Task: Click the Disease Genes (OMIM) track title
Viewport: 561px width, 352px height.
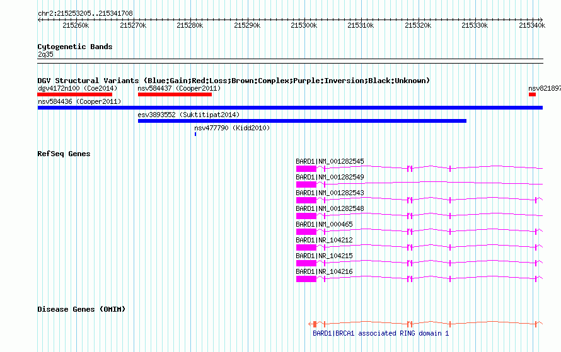Action: click(x=81, y=309)
